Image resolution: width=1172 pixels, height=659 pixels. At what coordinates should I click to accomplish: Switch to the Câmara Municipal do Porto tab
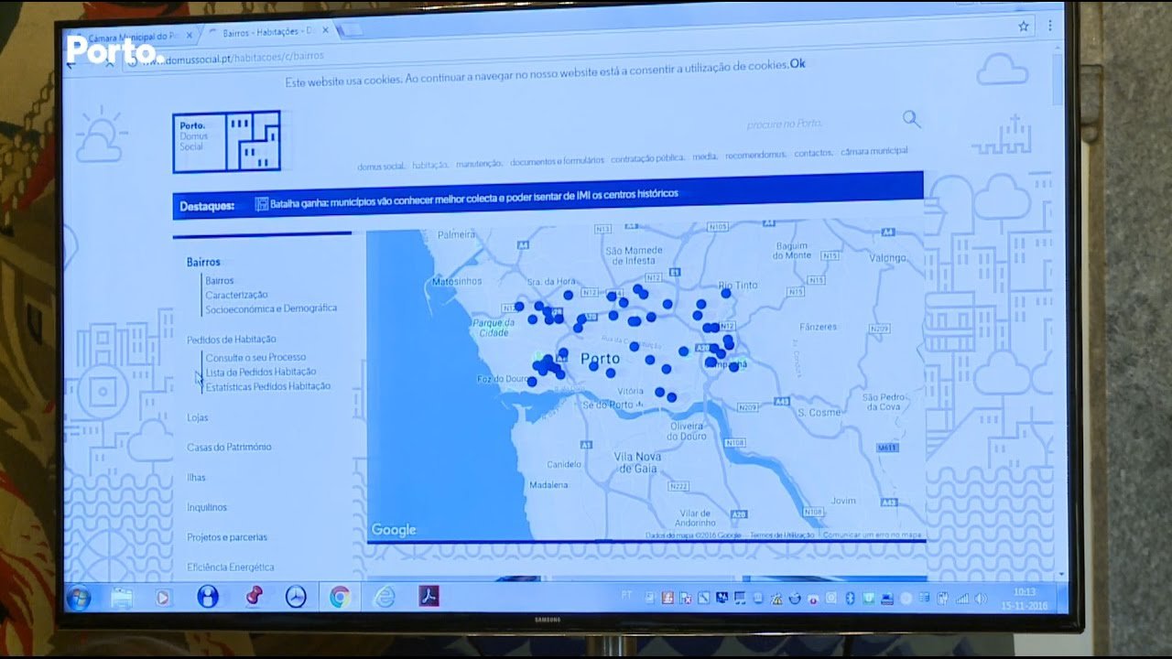click(x=133, y=36)
